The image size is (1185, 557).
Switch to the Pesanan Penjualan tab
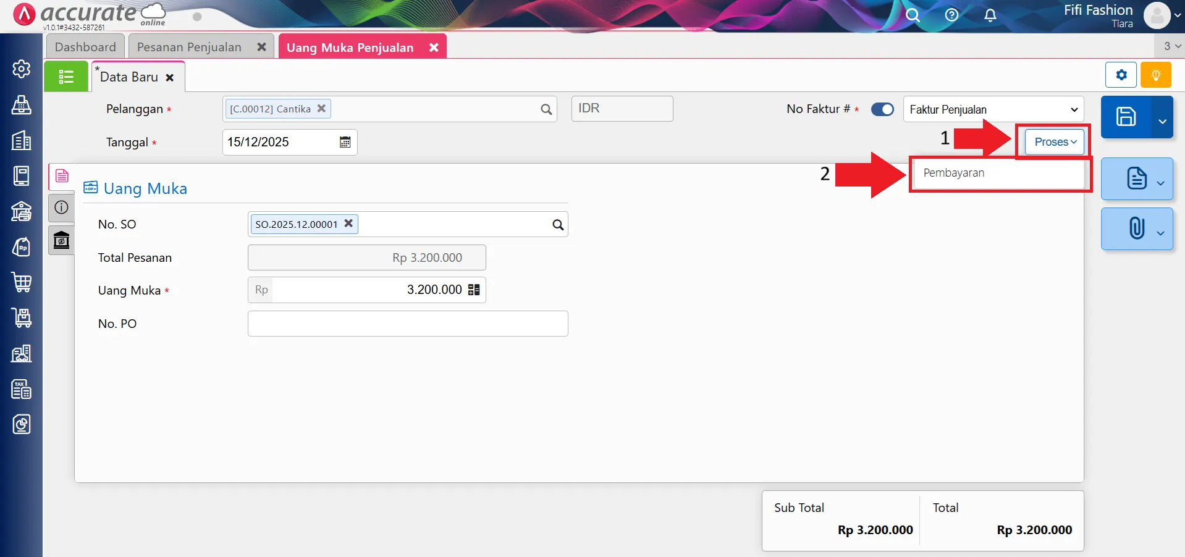[189, 47]
